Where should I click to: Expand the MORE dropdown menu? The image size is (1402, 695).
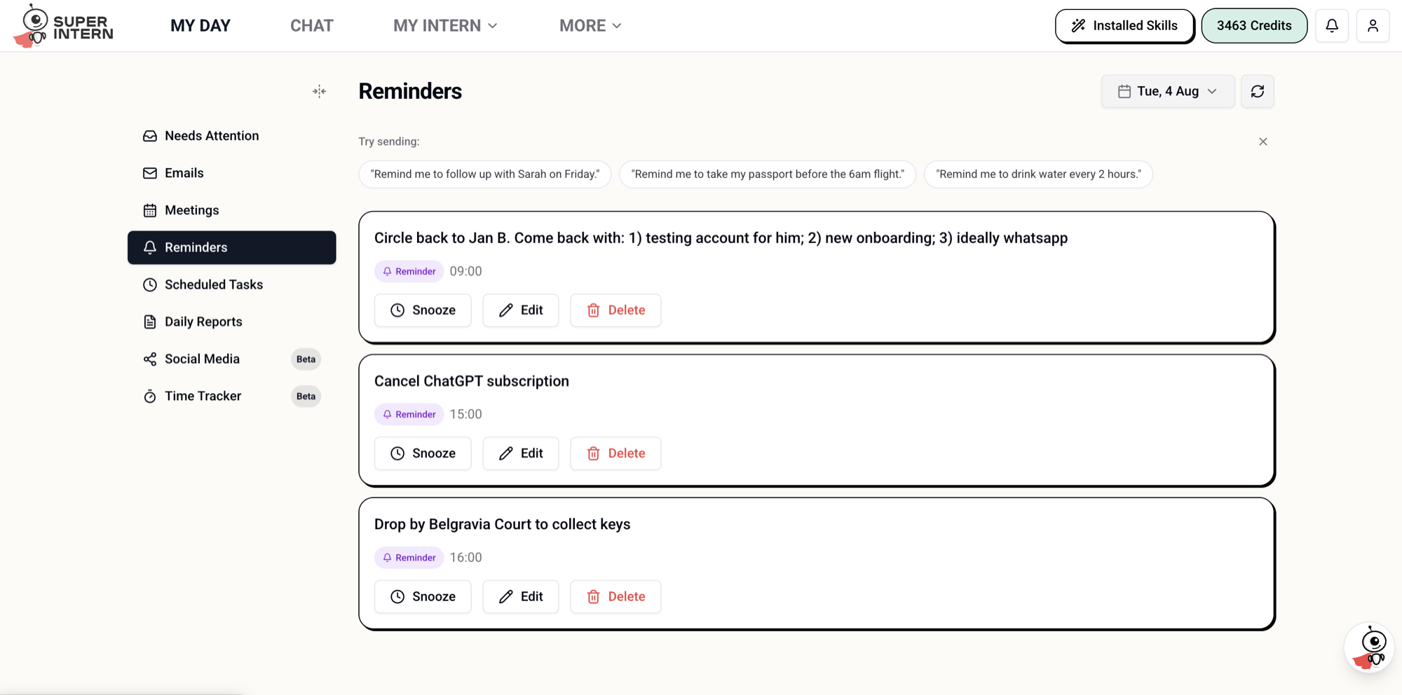(x=590, y=26)
